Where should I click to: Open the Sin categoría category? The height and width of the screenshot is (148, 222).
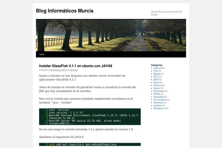(x=160, y=100)
